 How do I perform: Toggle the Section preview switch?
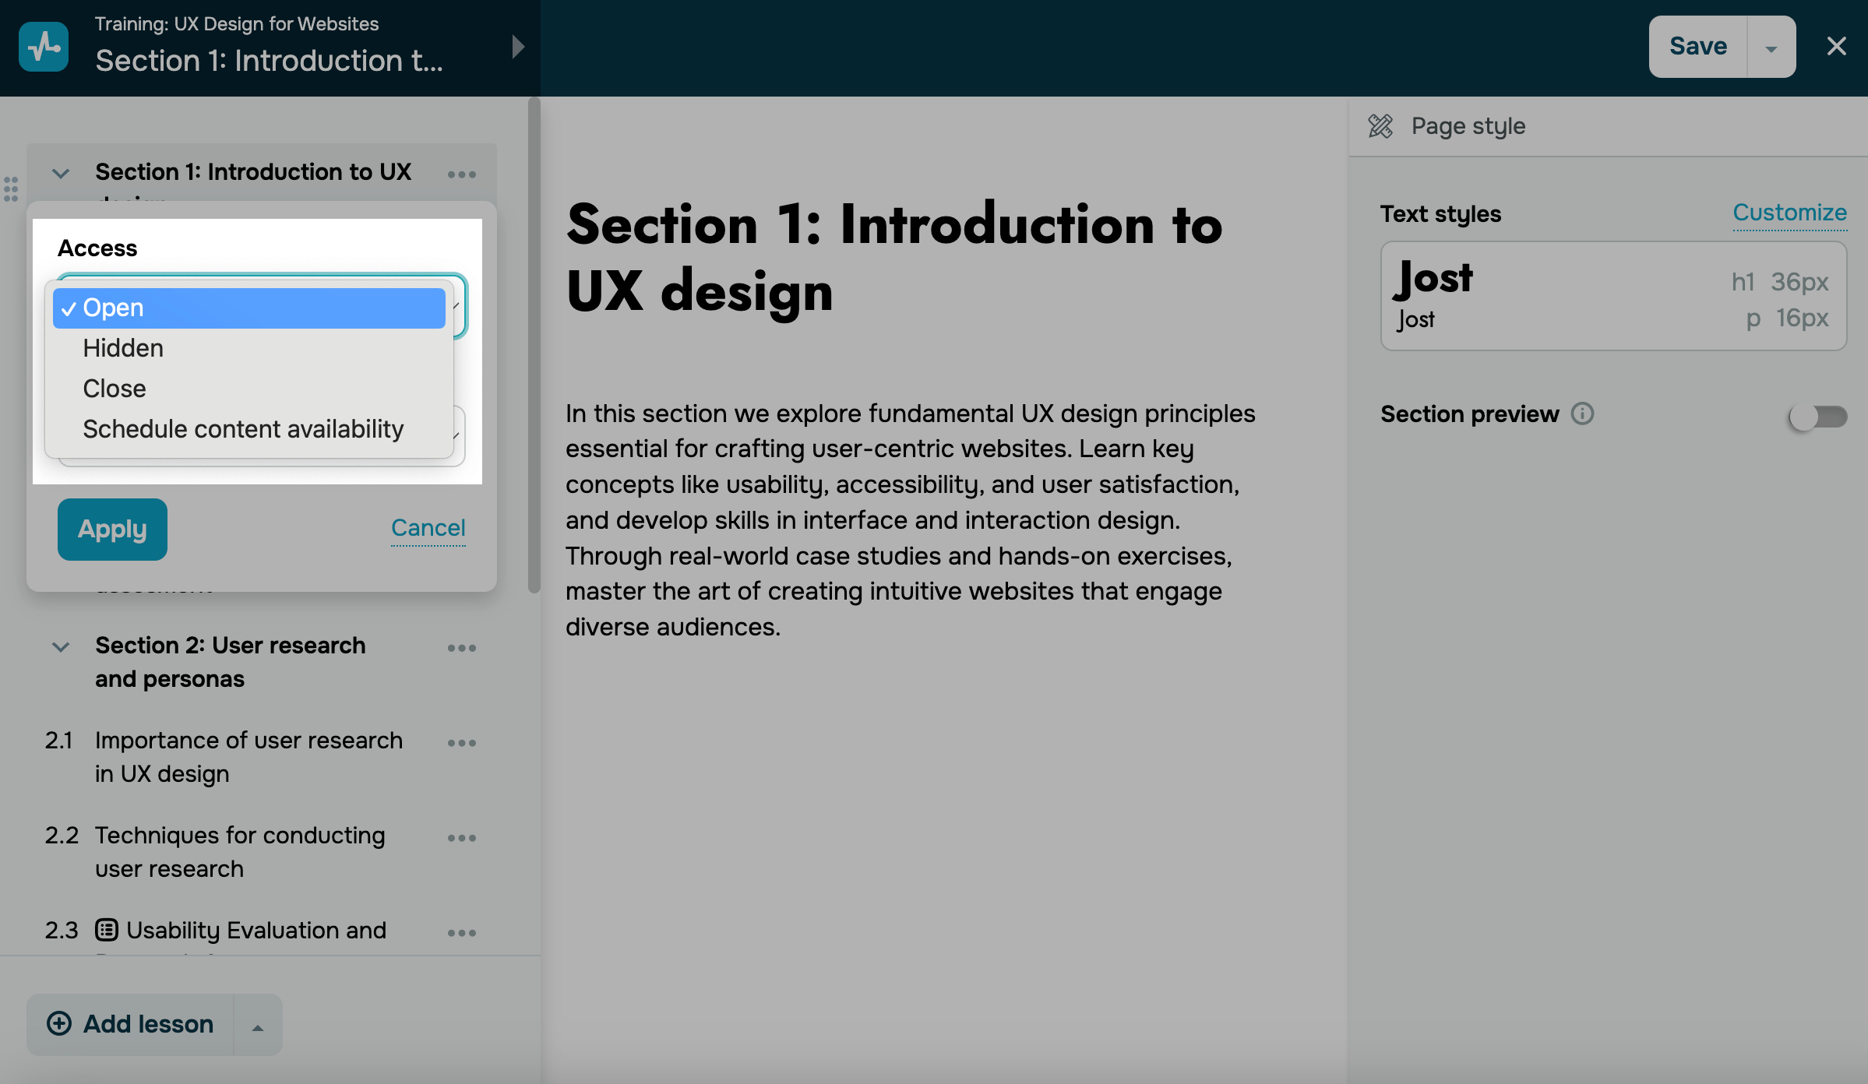pyautogui.click(x=1817, y=417)
